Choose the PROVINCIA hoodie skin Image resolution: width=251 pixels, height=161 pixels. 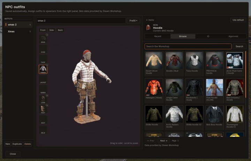(214, 63)
